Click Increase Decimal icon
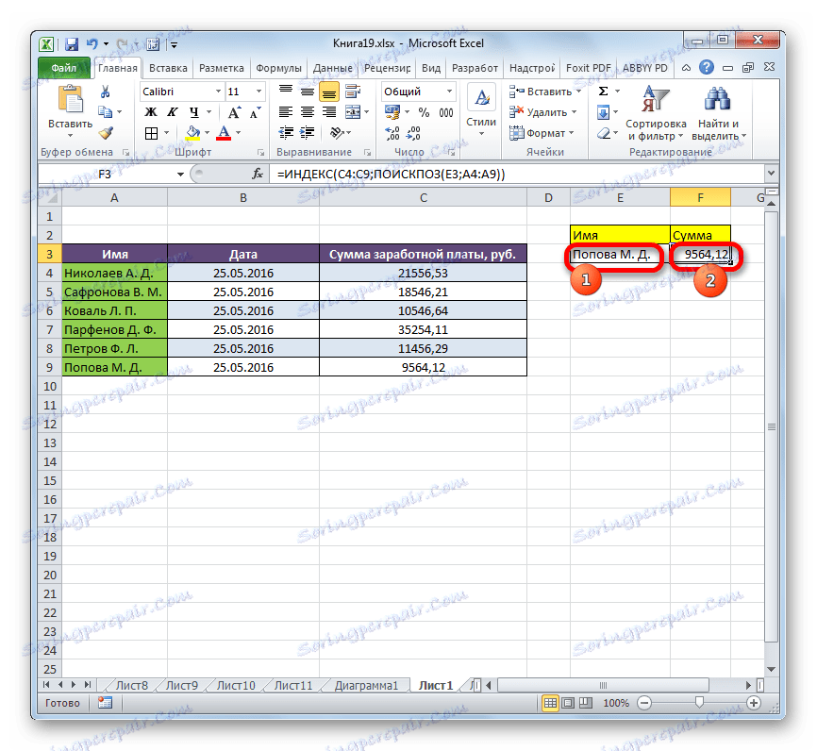The height and width of the screenshot is (751, 817). click(392, 133)
